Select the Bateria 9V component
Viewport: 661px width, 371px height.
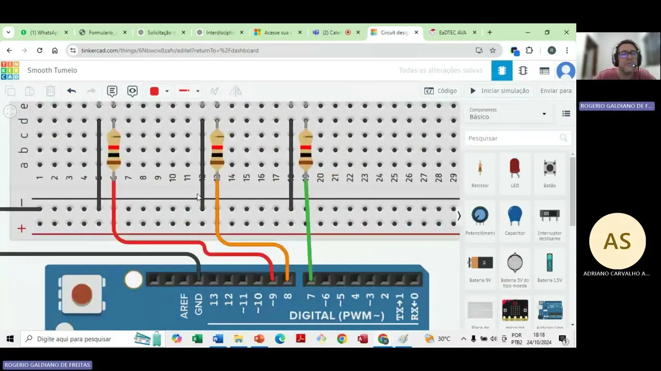pos(480,267)
